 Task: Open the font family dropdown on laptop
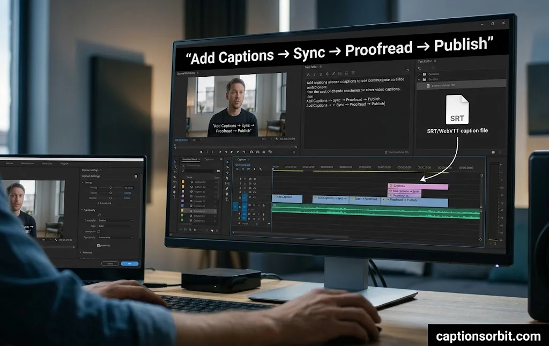[116, 220]
